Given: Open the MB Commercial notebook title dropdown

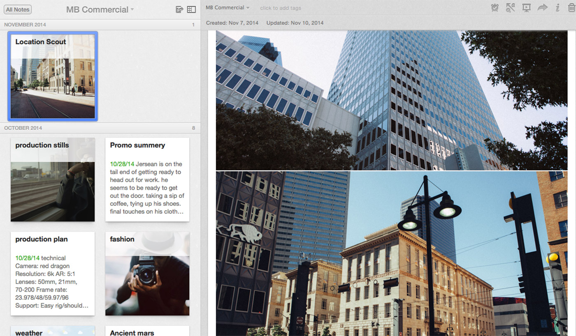Looking at the screenshot, I should coord(100,9).
